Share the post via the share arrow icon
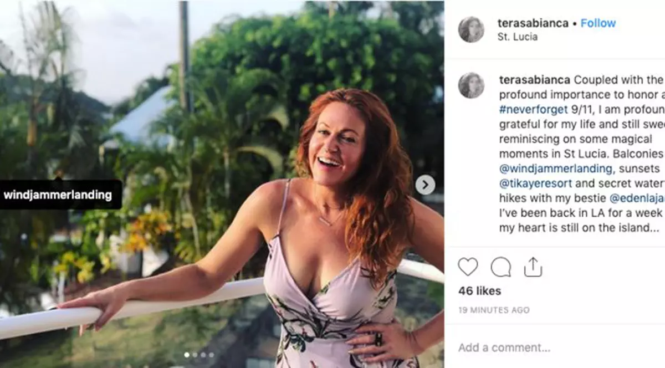665x368 pixels. point(533,266)
